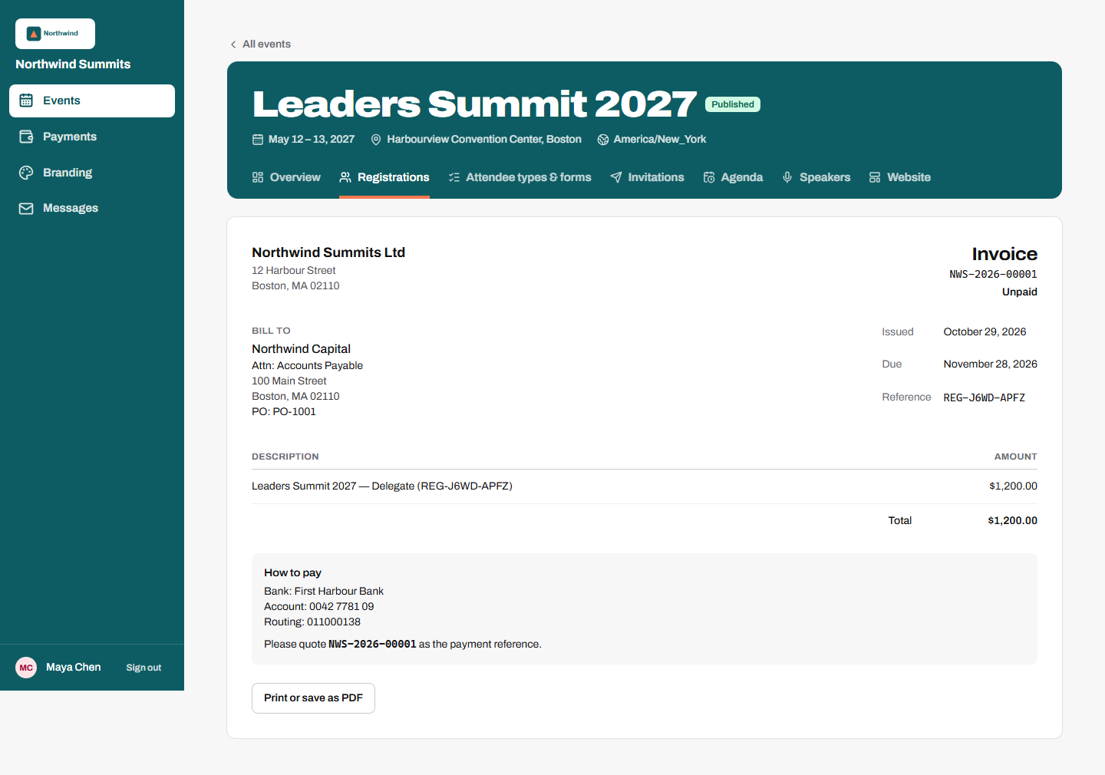Switch to Attendee types & forms tab
The height and width of the screenshot is (775, 1105).
click(x=520, y=177)
